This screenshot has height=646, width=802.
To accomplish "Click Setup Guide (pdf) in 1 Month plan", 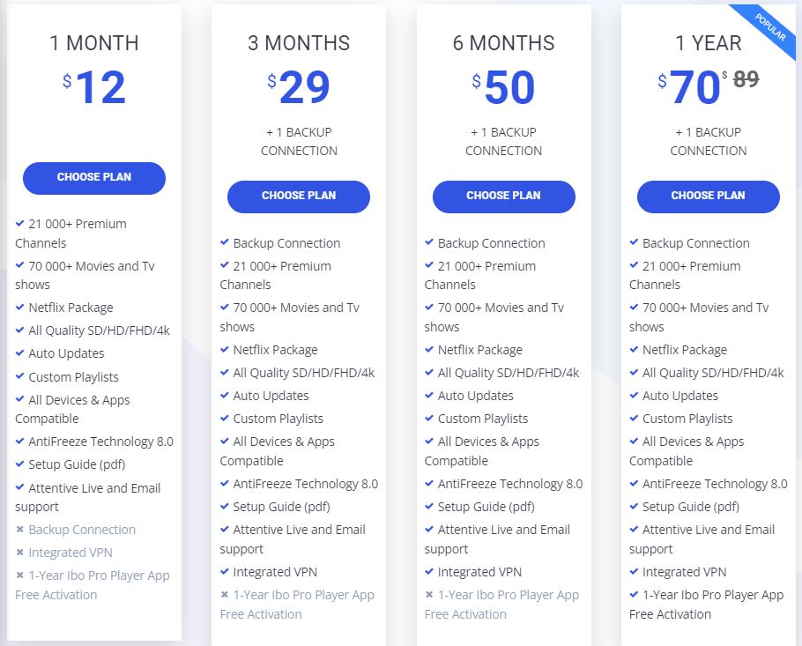I will [77, 464].
